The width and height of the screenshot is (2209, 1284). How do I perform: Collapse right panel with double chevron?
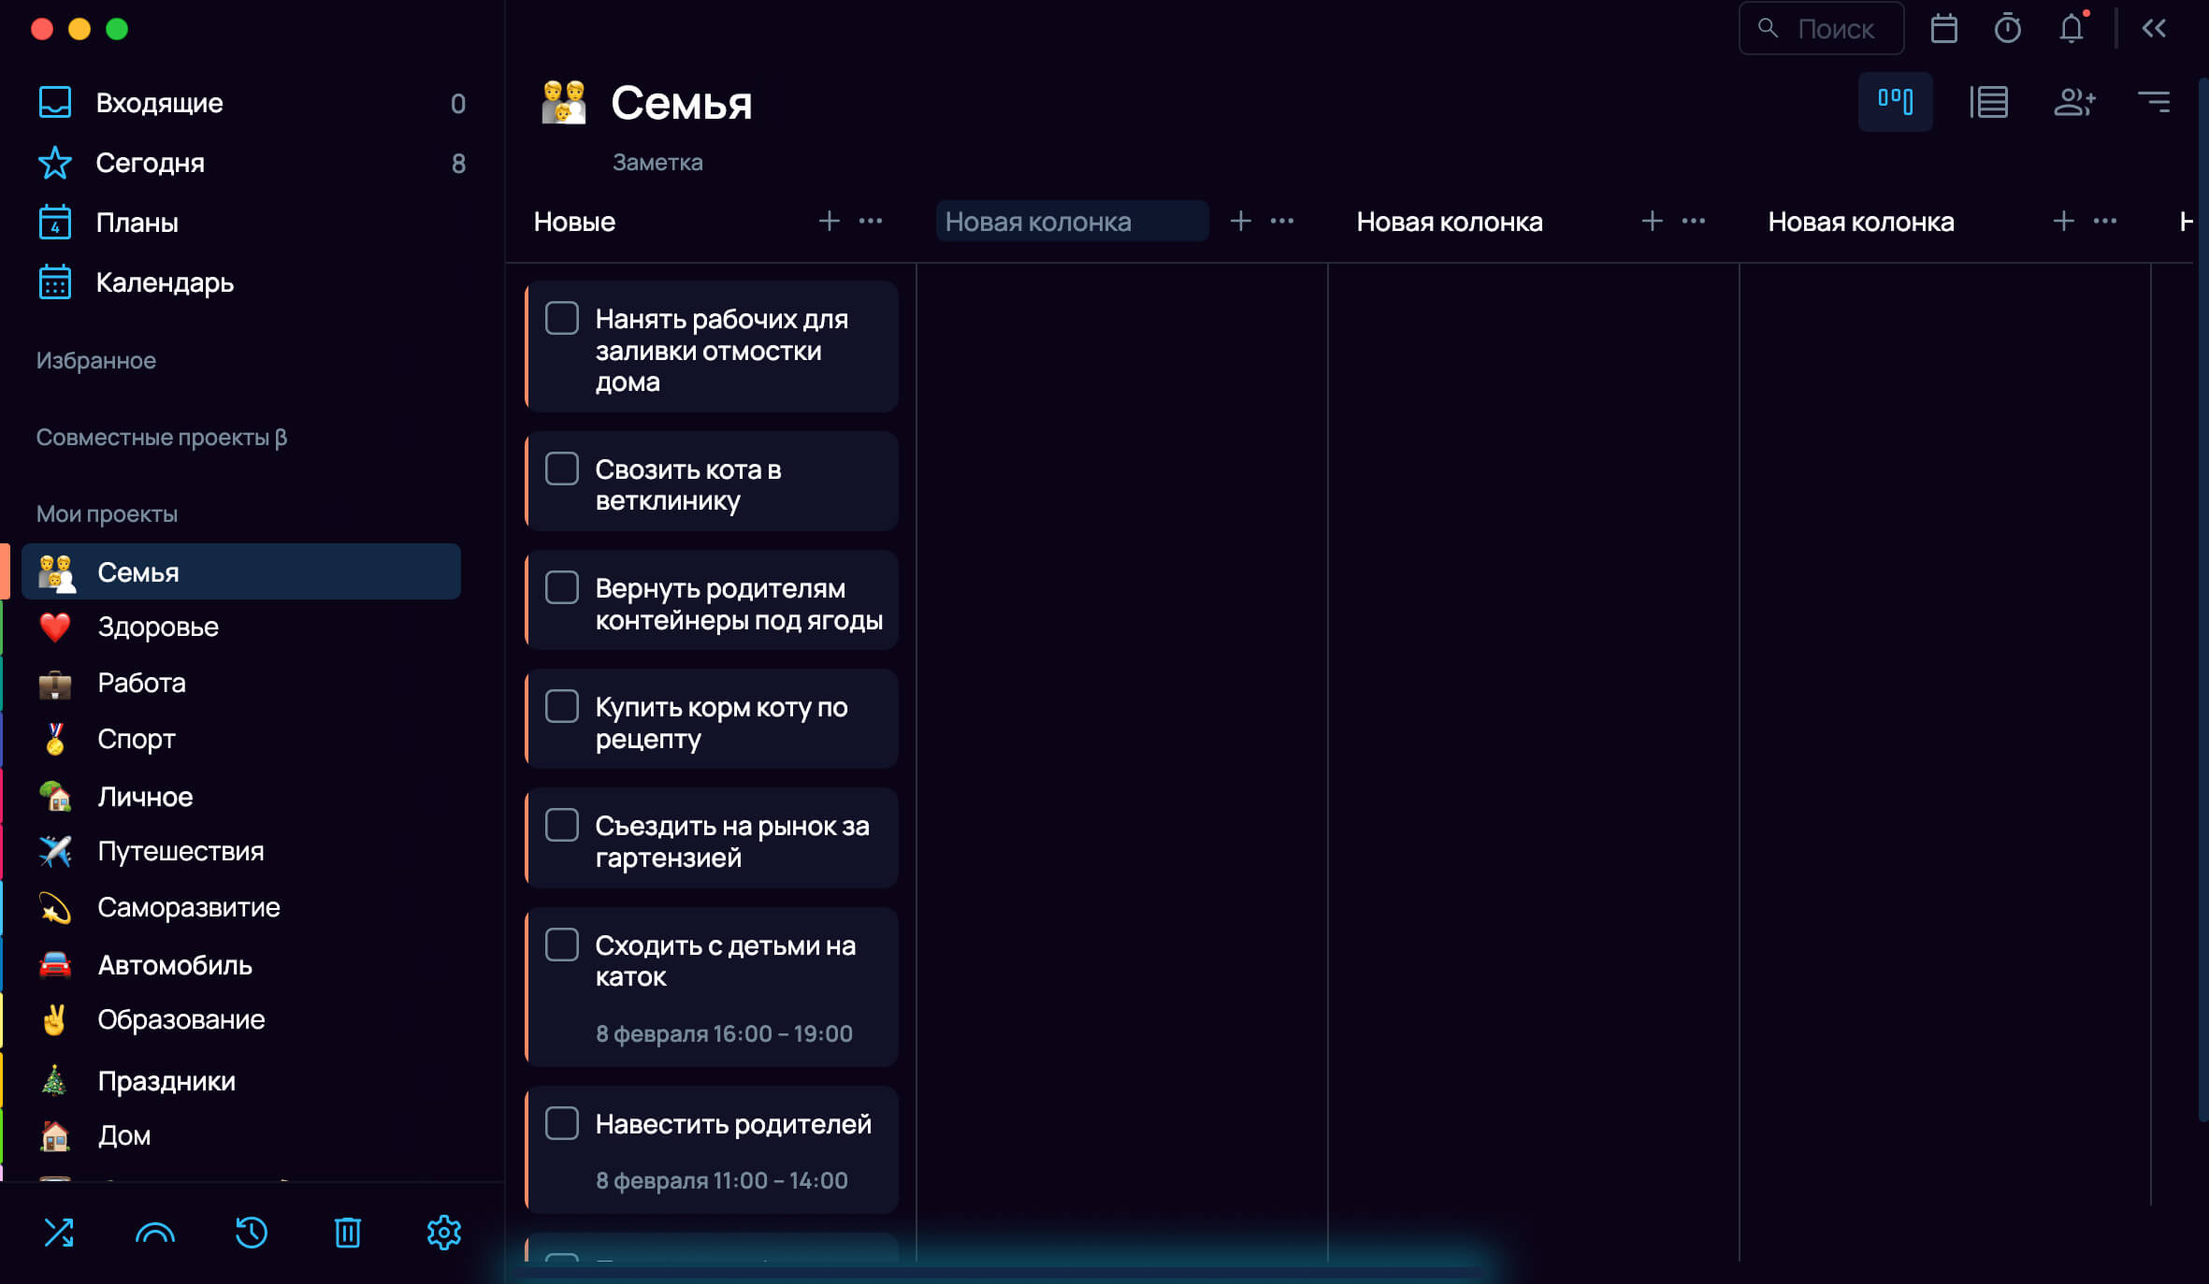coord(2154,29)
